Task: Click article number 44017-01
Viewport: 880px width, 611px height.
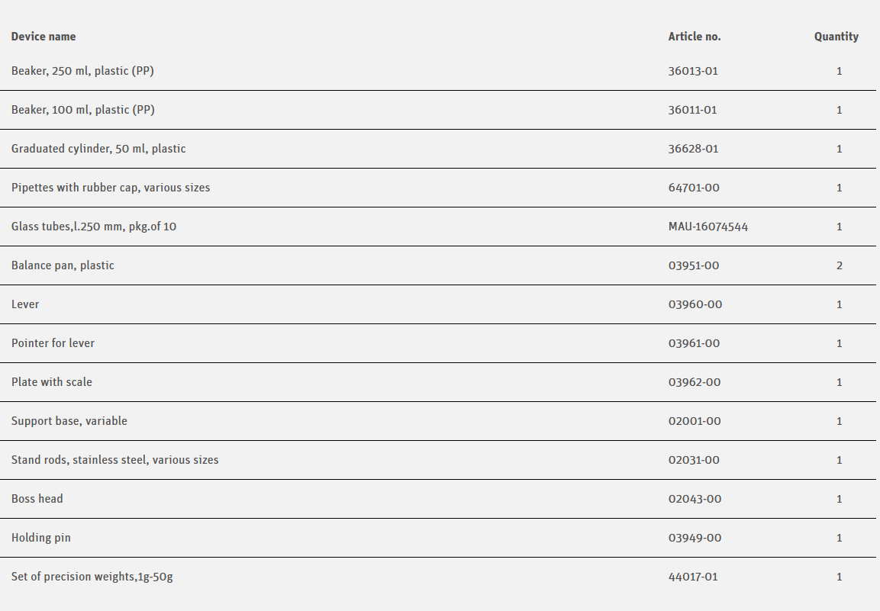Action: (693, 577)
